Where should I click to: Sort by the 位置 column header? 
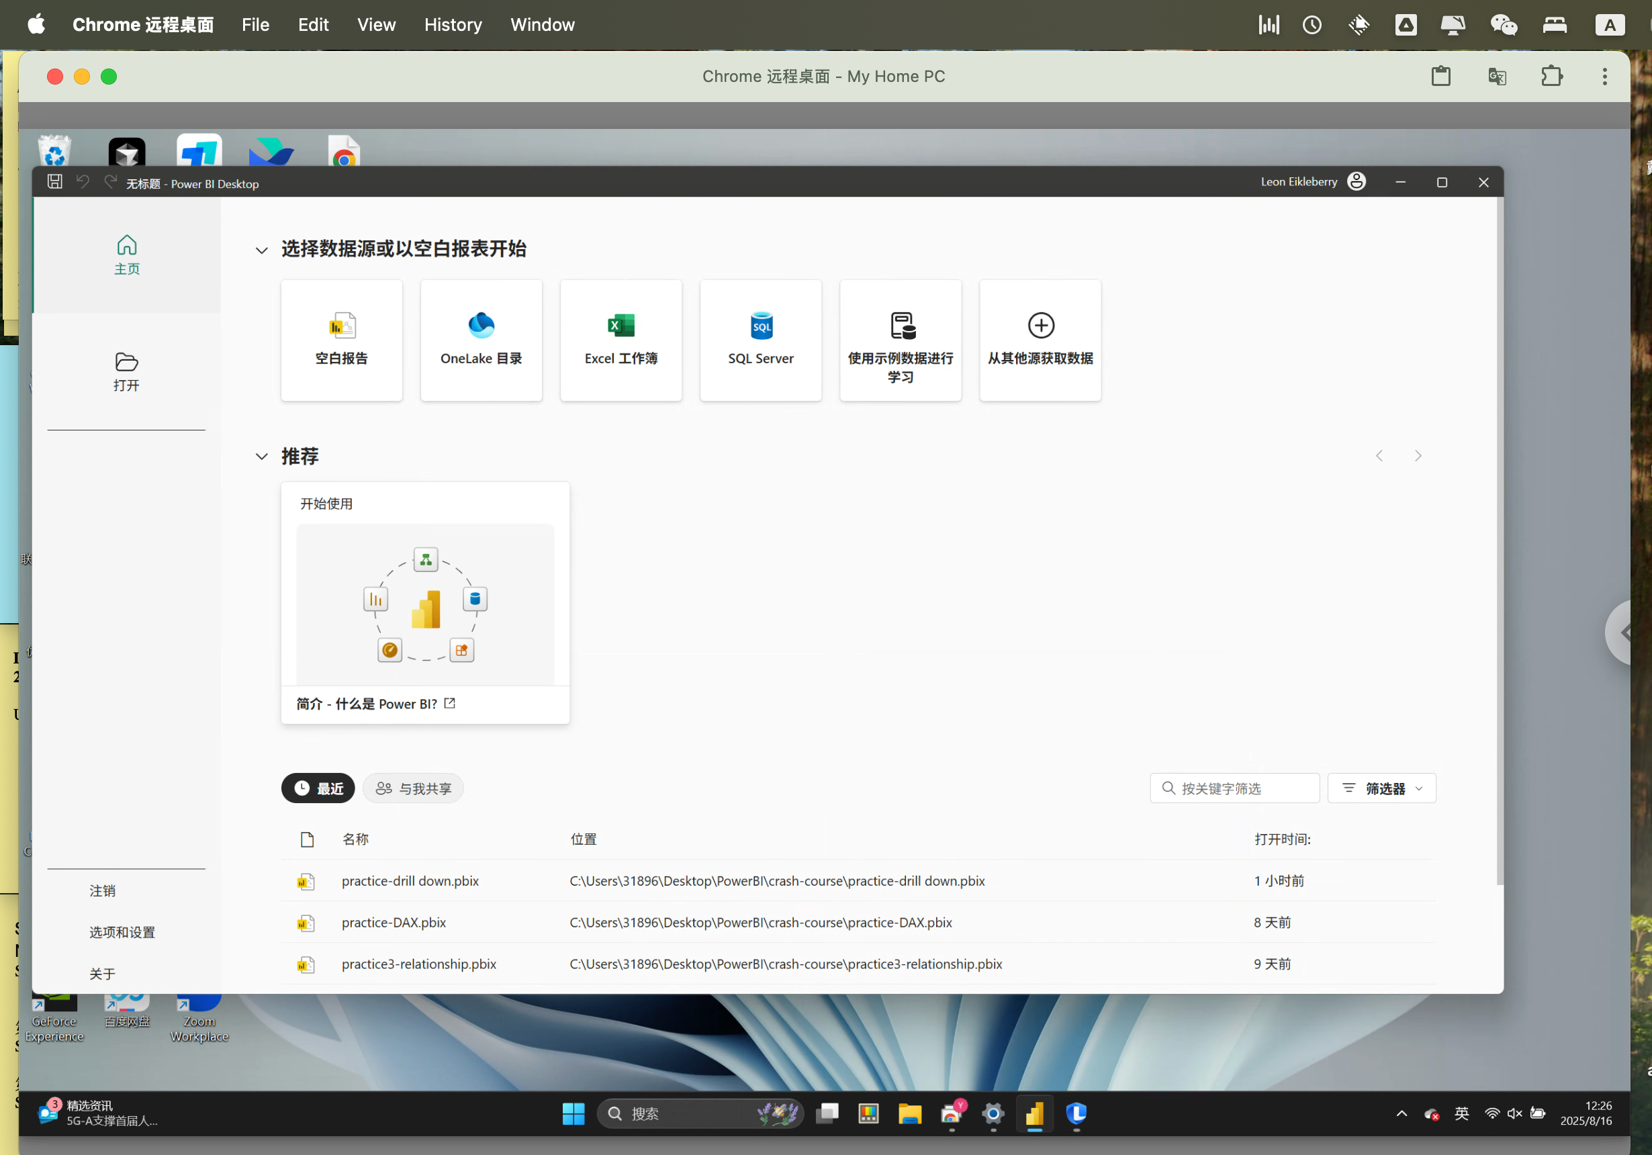(x=584, y=839)
